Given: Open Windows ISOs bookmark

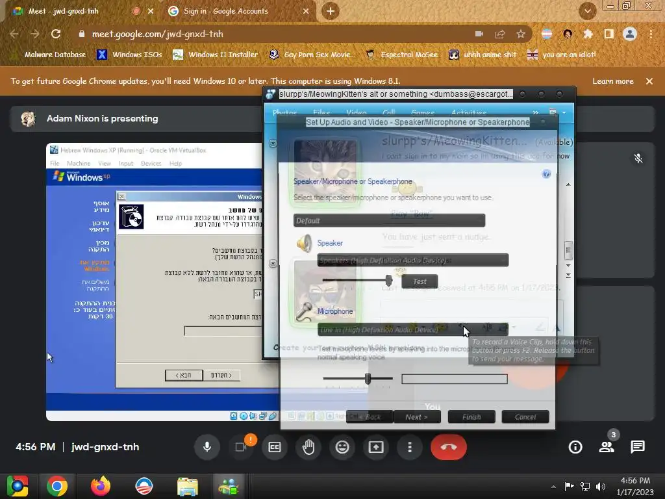Looking at the screenshot, I should click(x=130, y=55).
